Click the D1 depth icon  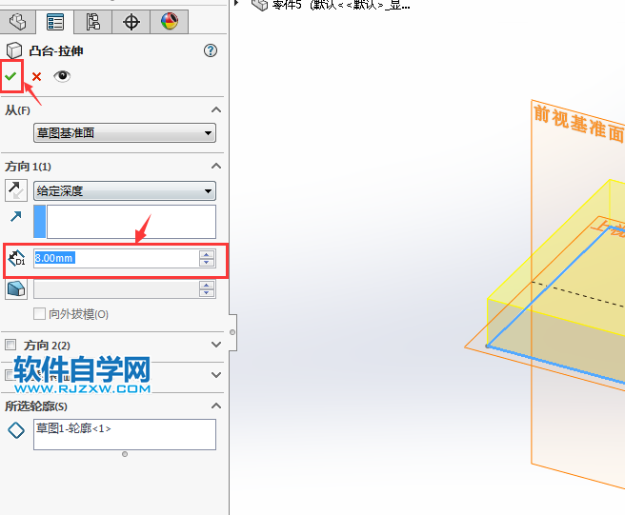(x=16, y=258)
